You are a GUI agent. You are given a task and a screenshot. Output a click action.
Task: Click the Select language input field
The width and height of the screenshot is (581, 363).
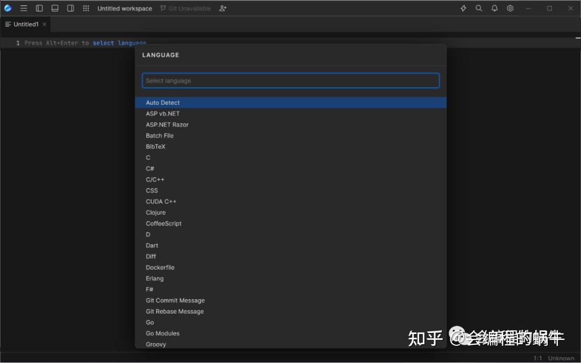click(x=290, y=80)
